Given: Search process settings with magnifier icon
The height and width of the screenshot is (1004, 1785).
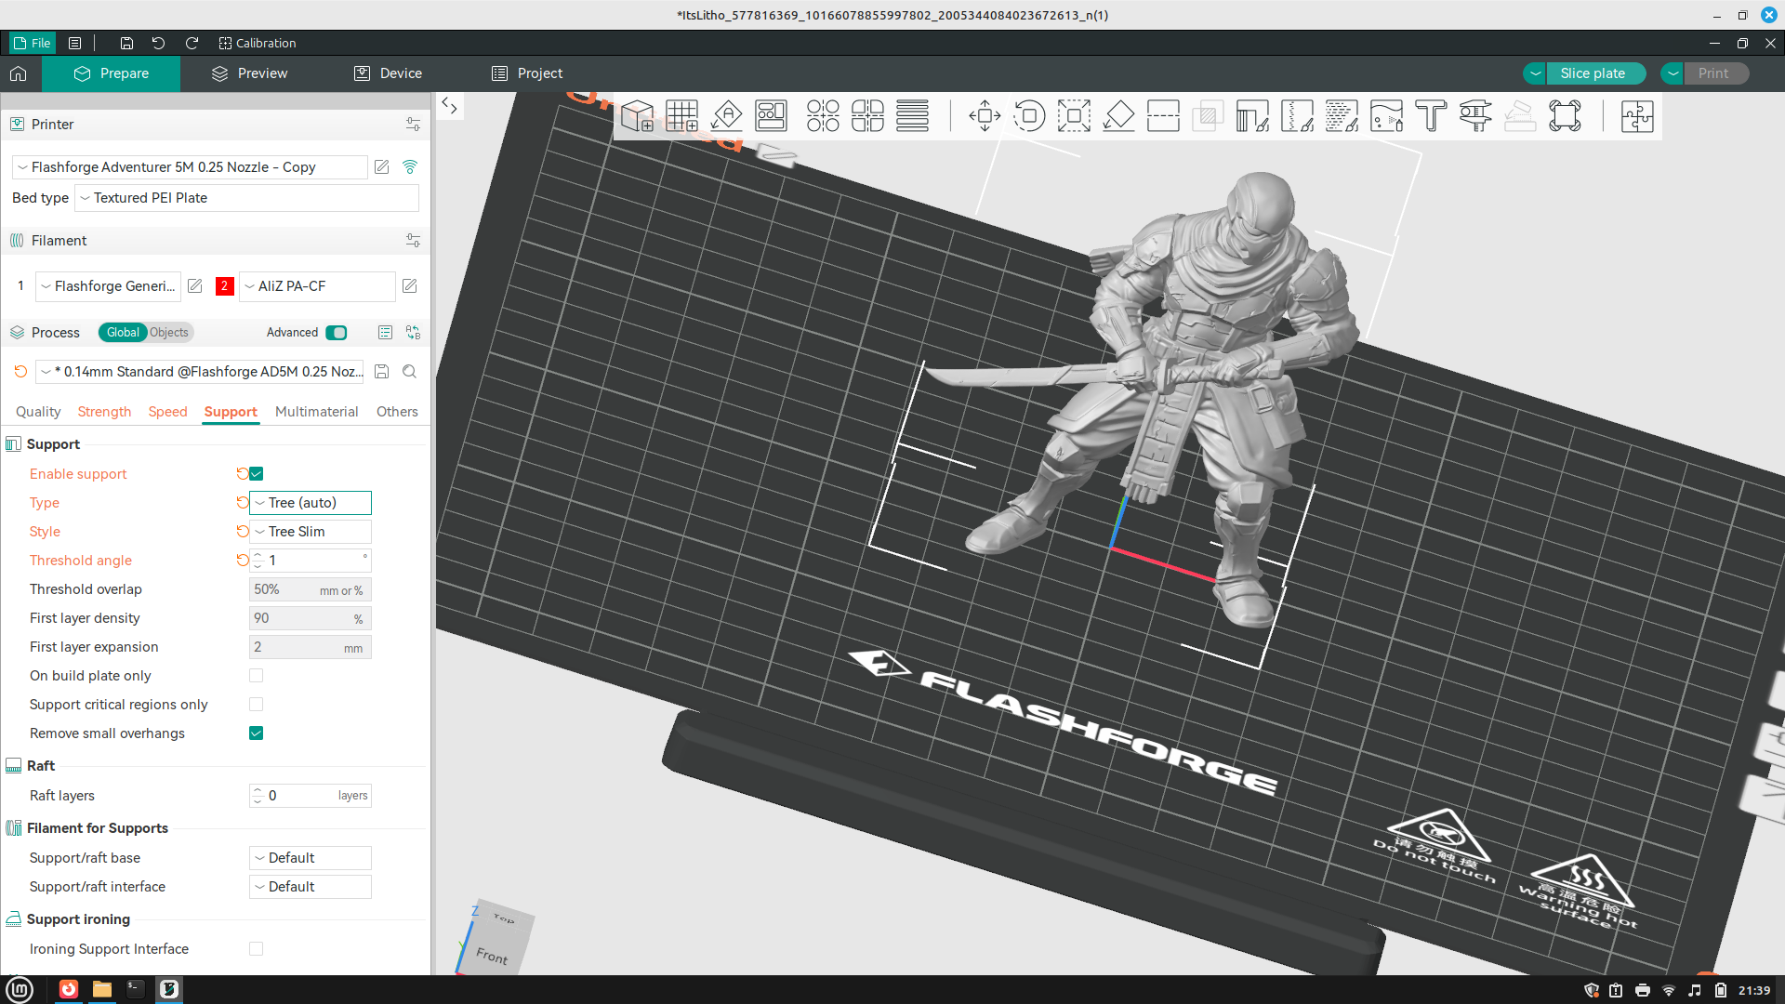Looking at the screenshot, I should (x=409, y=372).
